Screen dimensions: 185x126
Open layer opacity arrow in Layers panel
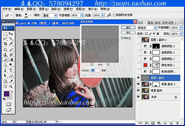pyautogui.click(x=181, y=28)
